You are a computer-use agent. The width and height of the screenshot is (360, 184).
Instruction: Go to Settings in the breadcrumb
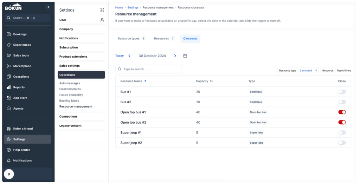click(x=133, y=8)
